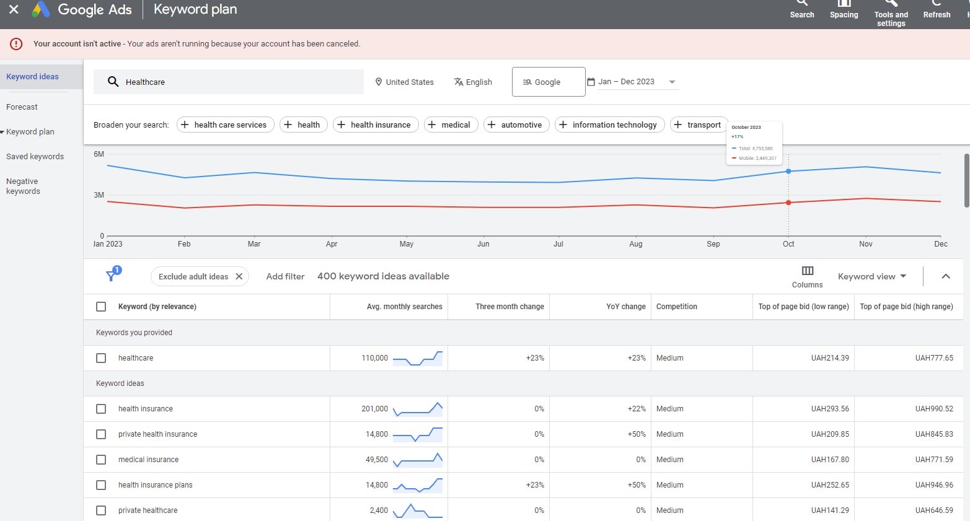
Task: Open the Columns selector
Action: click(x=807, y=276)
